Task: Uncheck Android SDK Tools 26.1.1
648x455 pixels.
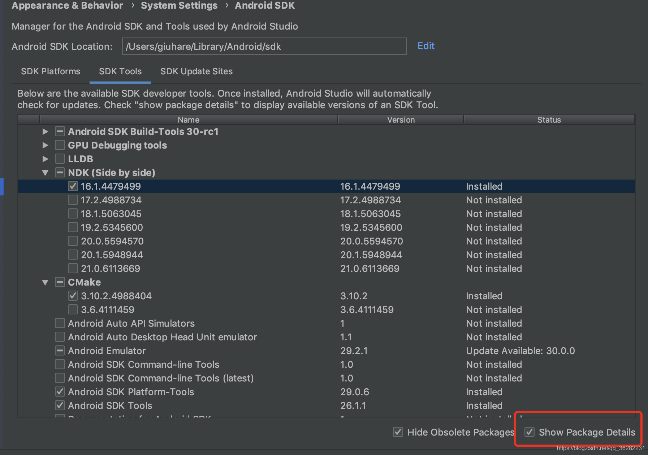Action: (60, 405)
